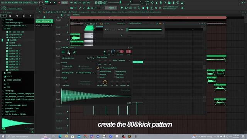Toggle the Keep on disk checkbox
The width and height of the screenshot is (247, 139).
(63, 66)
